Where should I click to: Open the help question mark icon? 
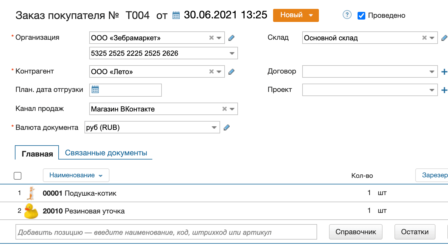(x=347, y=15)
